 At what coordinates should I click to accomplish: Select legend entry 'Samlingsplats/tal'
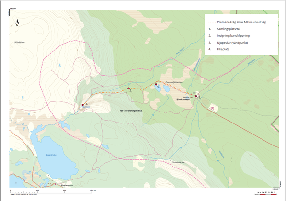(x=229, y=29)
